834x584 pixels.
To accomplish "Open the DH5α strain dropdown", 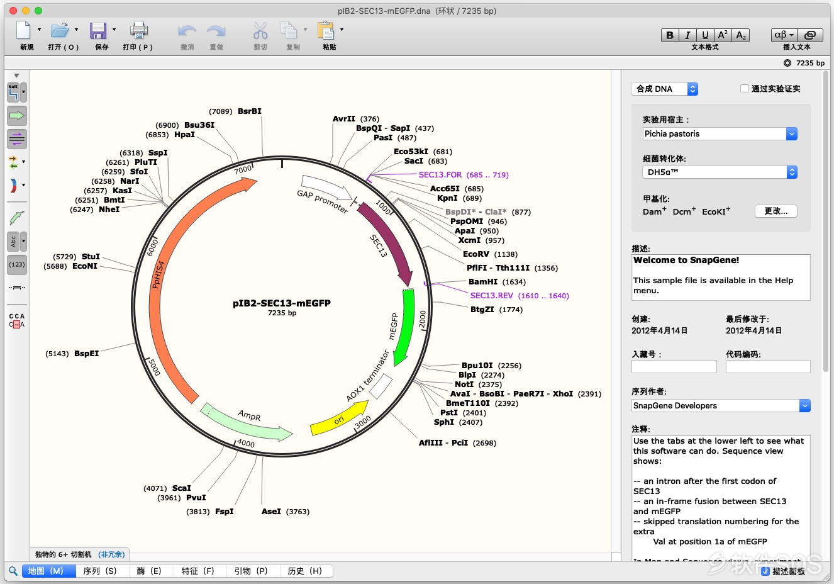I will pos(720,172).
